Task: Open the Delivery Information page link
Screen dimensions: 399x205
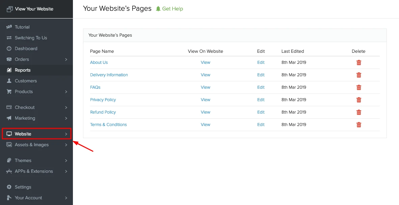Action: click(x=109, y=75)
